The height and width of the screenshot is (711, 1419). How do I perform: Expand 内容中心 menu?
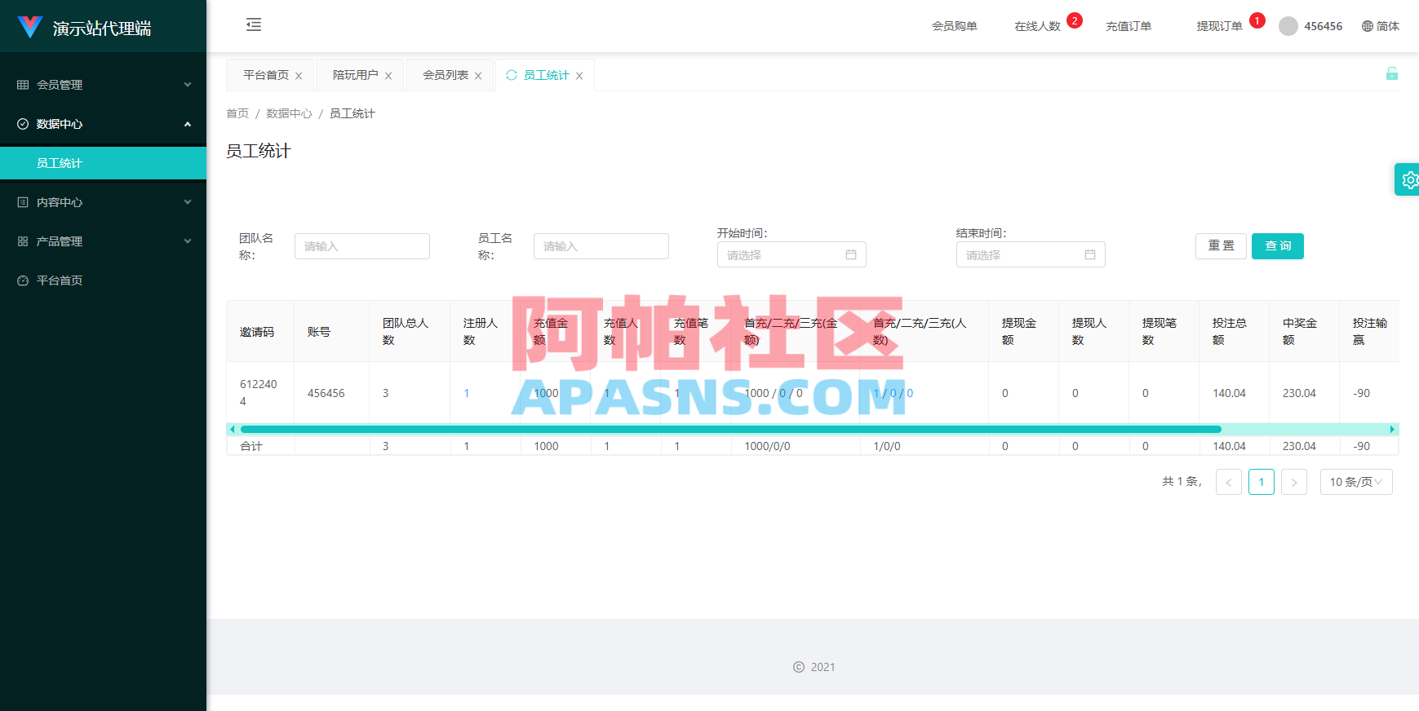tap(103, 202)
